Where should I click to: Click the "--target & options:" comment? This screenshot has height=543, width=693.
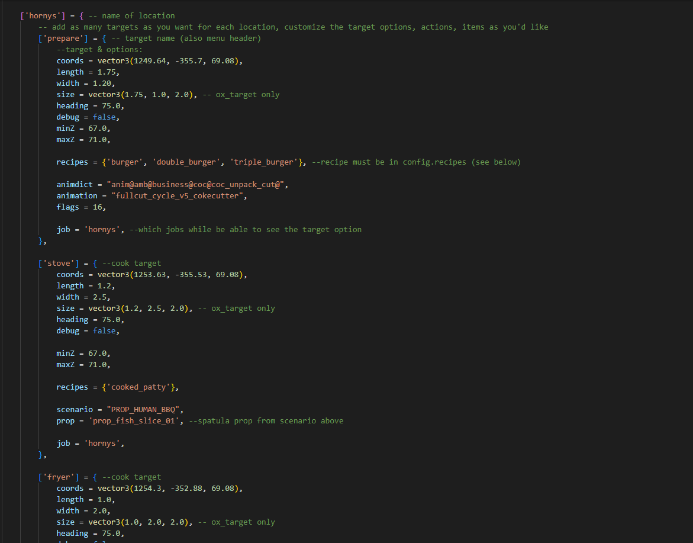pos(99,50)
